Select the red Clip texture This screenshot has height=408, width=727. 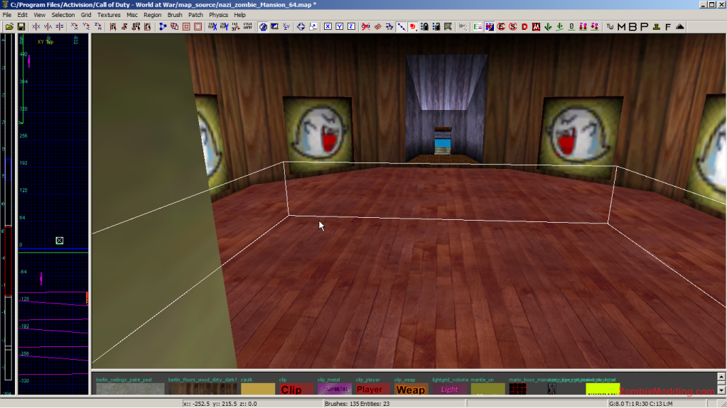296,389
